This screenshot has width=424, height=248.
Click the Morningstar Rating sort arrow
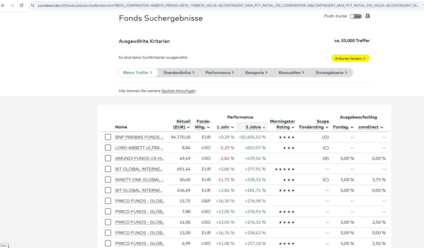[x=293, y=127]
